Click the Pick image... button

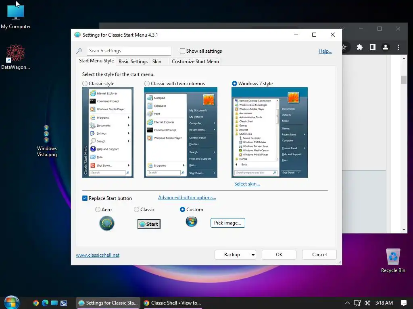pos(227,223)
